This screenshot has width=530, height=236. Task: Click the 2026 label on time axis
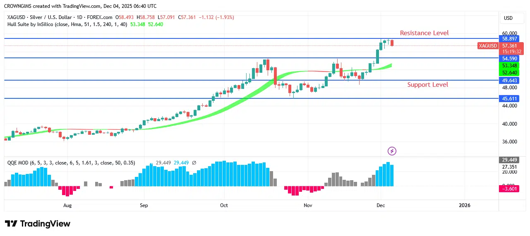465,205
